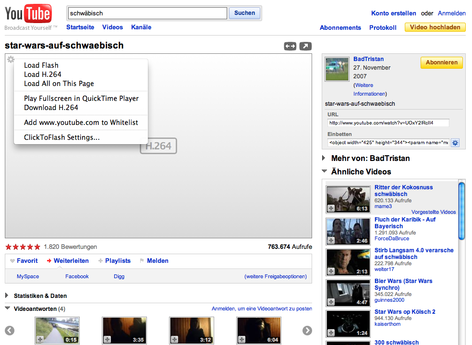Add the 3:35 video response to queue
Screen dimensions: 472x345
click(107, 340)
